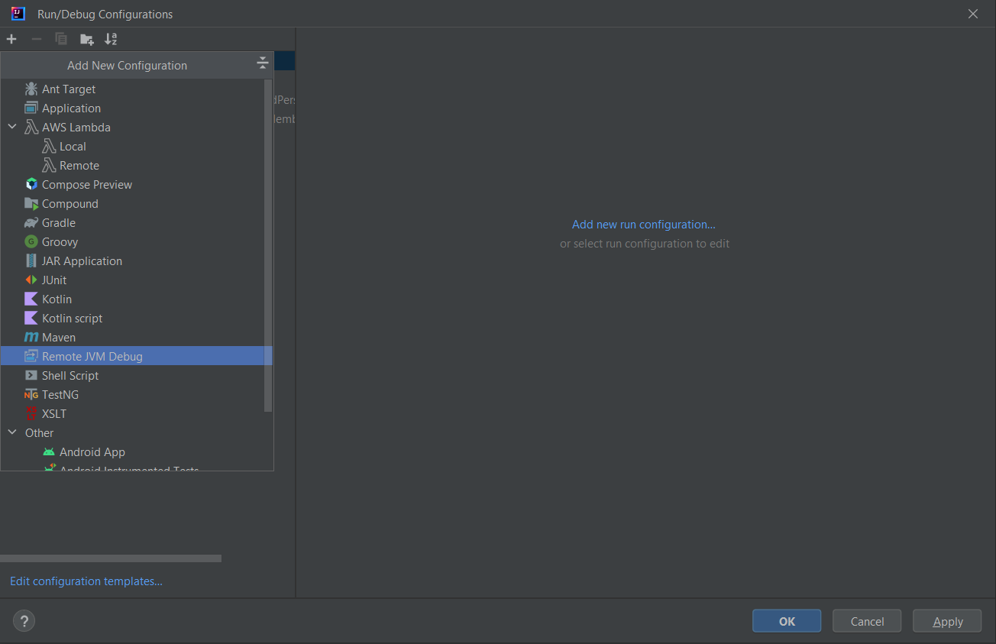The image size is (996, 644).
Task: Select the Ant Target configuration type
Action: (x=68, y=89)
